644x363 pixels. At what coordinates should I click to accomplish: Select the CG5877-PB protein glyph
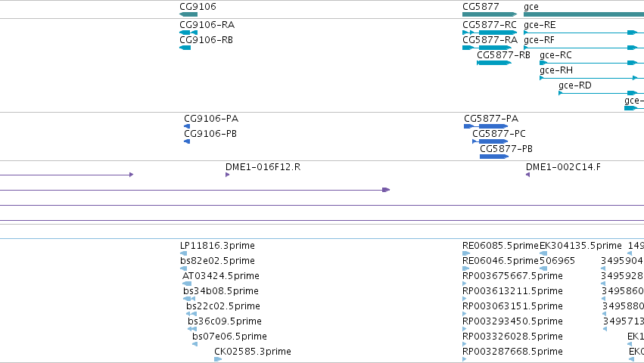coord(494,157)
